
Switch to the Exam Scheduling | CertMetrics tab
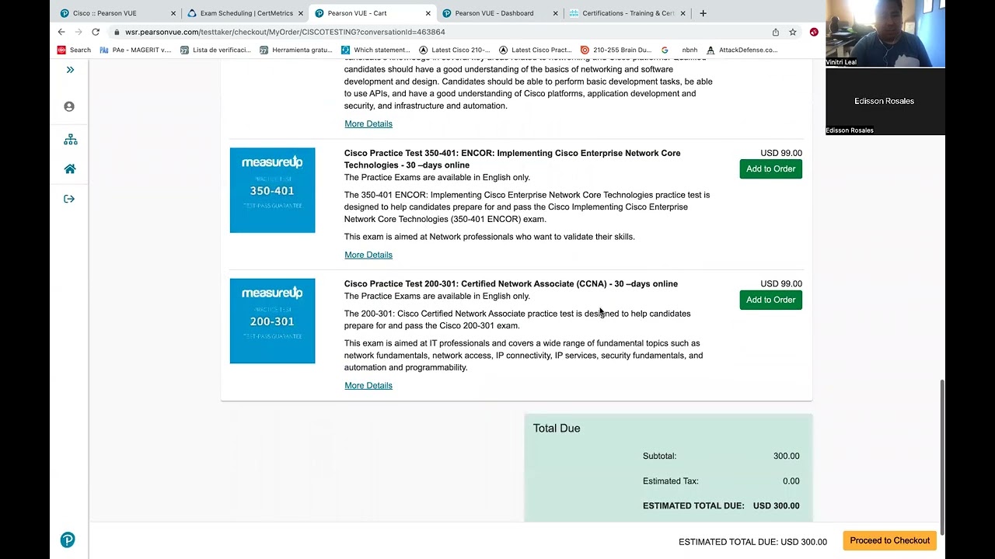(x=246, y=13)
